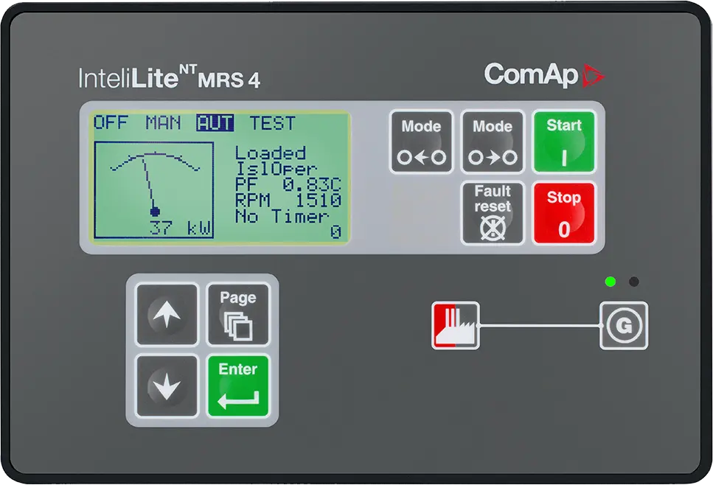Click the green Enter key
Screen dimensions: 713x485
point(238,386)
